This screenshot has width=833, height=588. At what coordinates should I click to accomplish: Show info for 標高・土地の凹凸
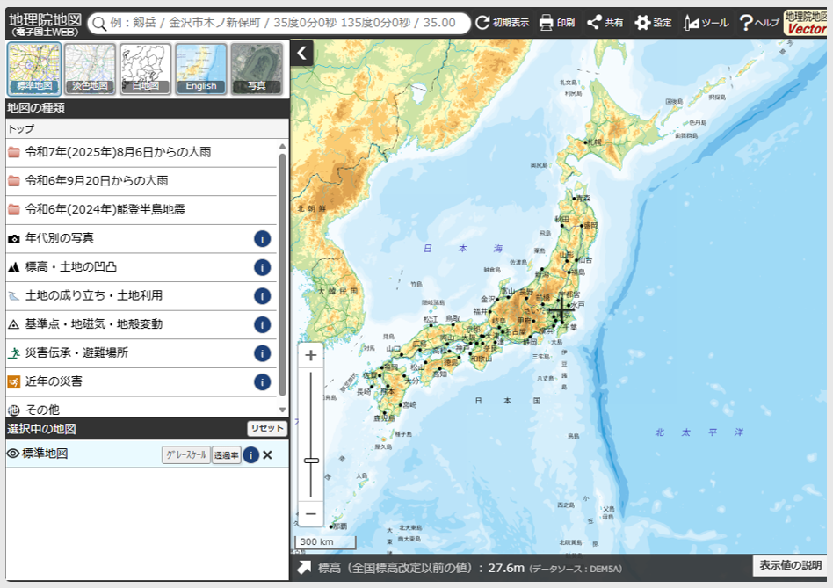[263, 267]
